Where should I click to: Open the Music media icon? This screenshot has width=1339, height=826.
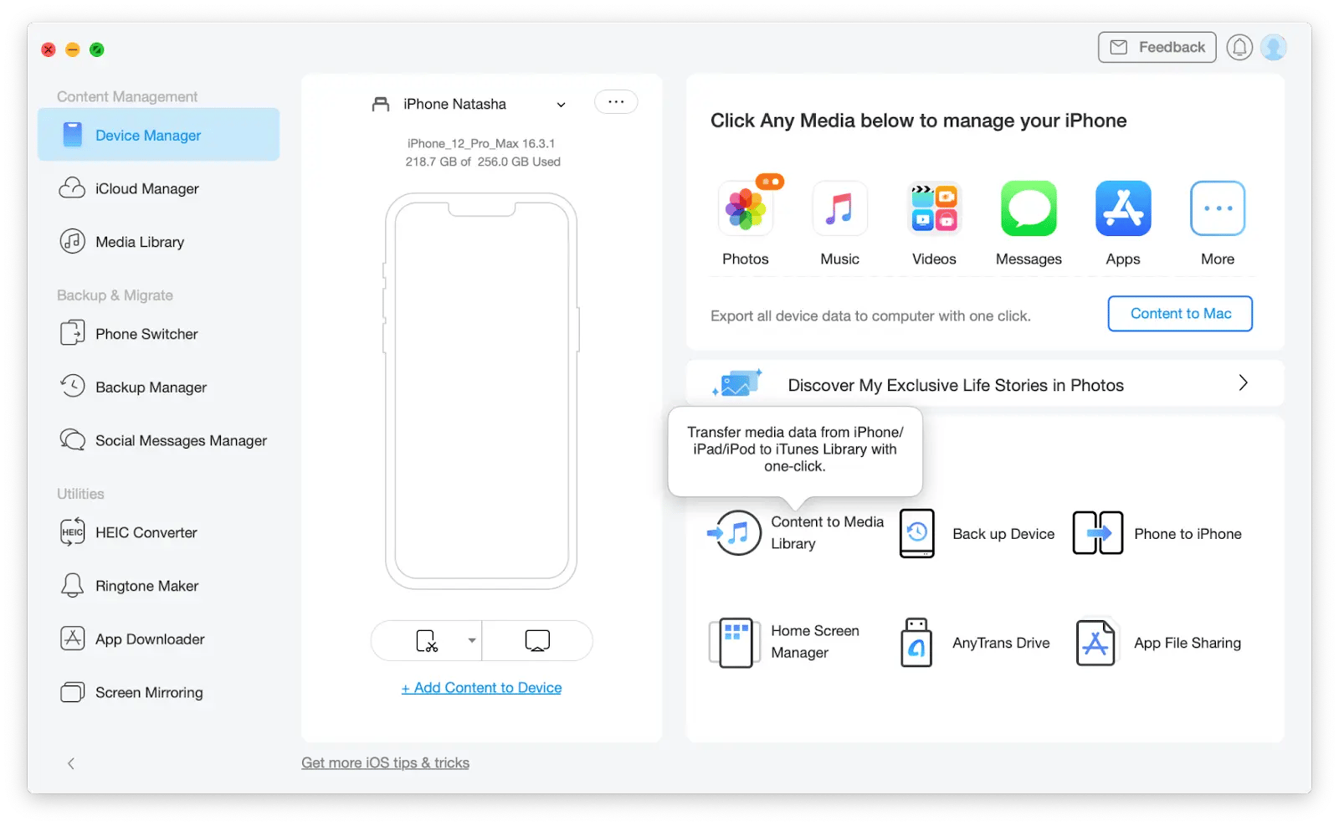(839, 208)
